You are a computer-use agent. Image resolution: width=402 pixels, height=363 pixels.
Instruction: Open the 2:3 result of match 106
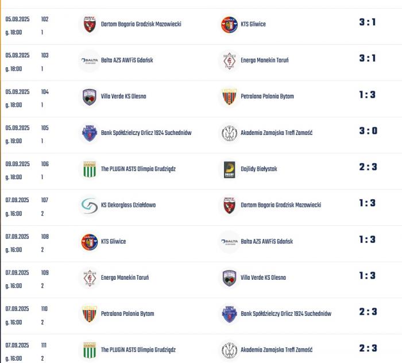368,167
